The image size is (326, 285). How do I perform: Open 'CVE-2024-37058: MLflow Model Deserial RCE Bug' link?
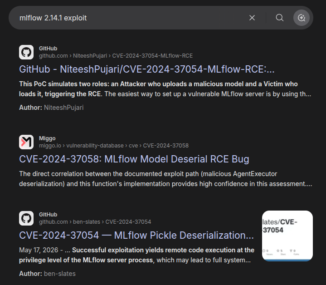(134, 159)
